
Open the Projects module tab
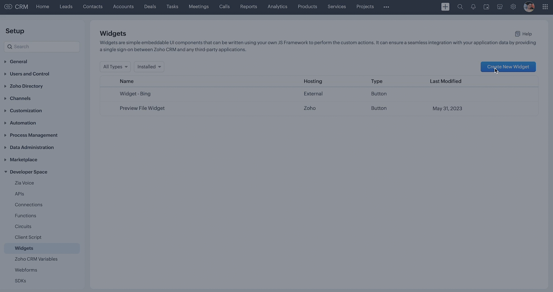pyautogui.click(x=365, y=7)
